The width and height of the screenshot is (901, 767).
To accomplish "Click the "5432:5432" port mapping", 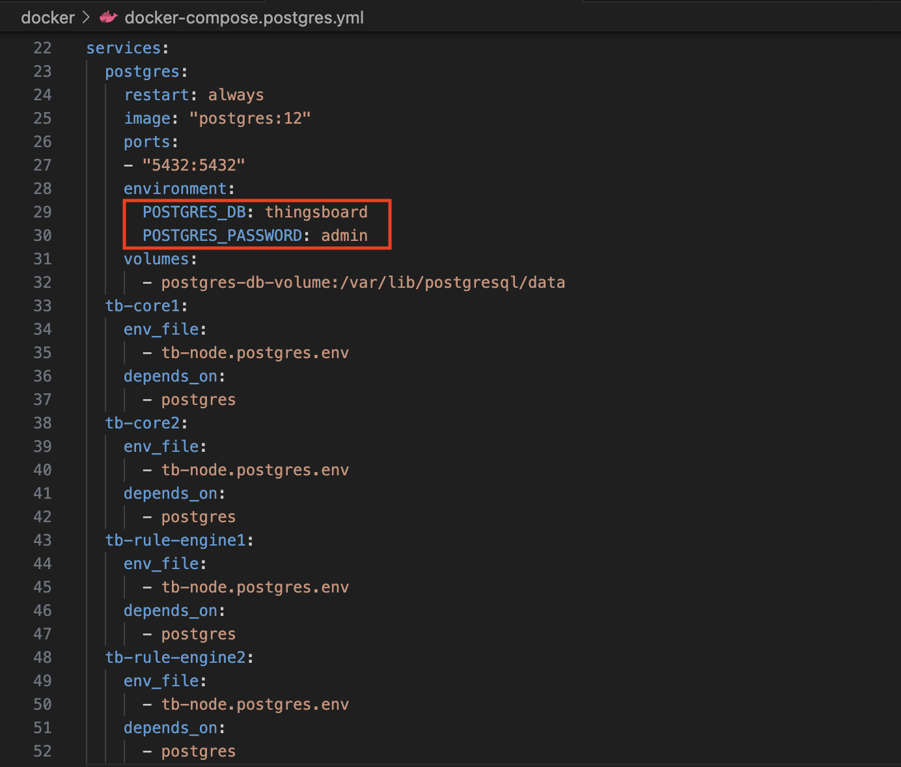I will 193,165.
